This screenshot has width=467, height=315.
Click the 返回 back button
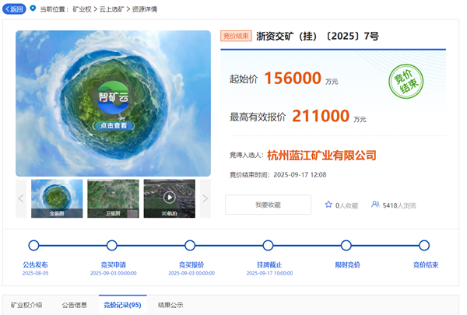(x=14, y=9)
